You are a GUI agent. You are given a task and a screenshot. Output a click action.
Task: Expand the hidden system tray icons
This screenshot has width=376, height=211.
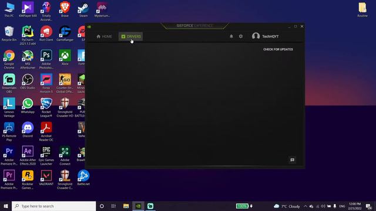pos(305,206)
